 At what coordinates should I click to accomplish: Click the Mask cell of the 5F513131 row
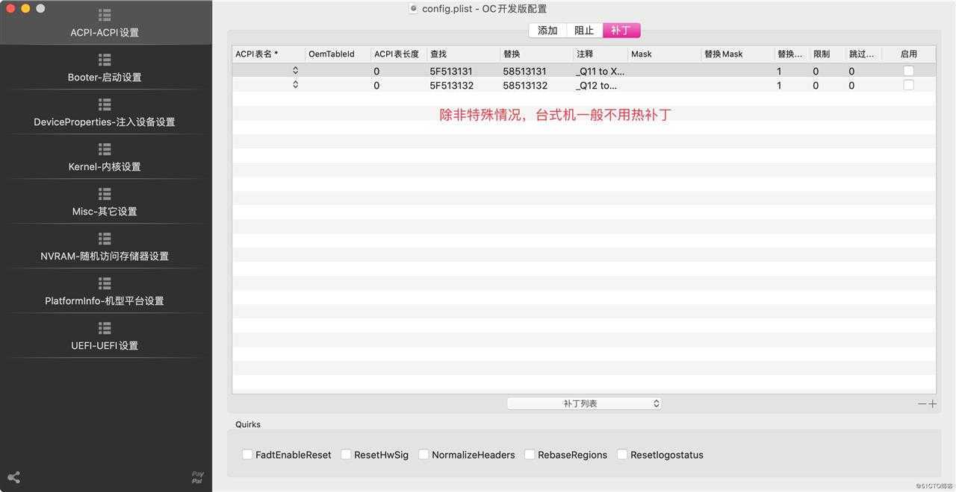coord(663,72)
